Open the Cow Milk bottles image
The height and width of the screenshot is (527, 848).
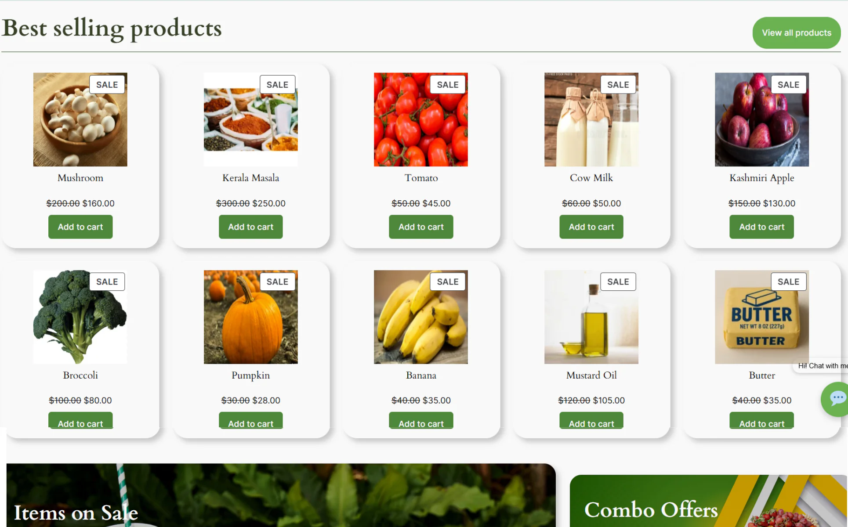tap(591, 119)
